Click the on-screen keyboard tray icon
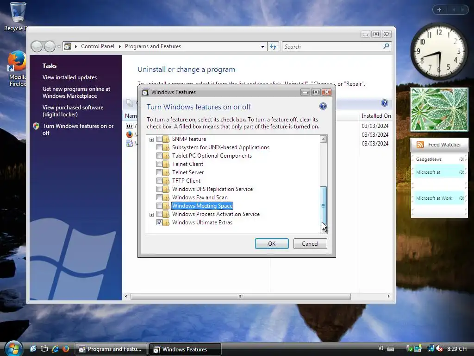The width and height of the screenshot is (474, 356). click(x=391, y=349)
